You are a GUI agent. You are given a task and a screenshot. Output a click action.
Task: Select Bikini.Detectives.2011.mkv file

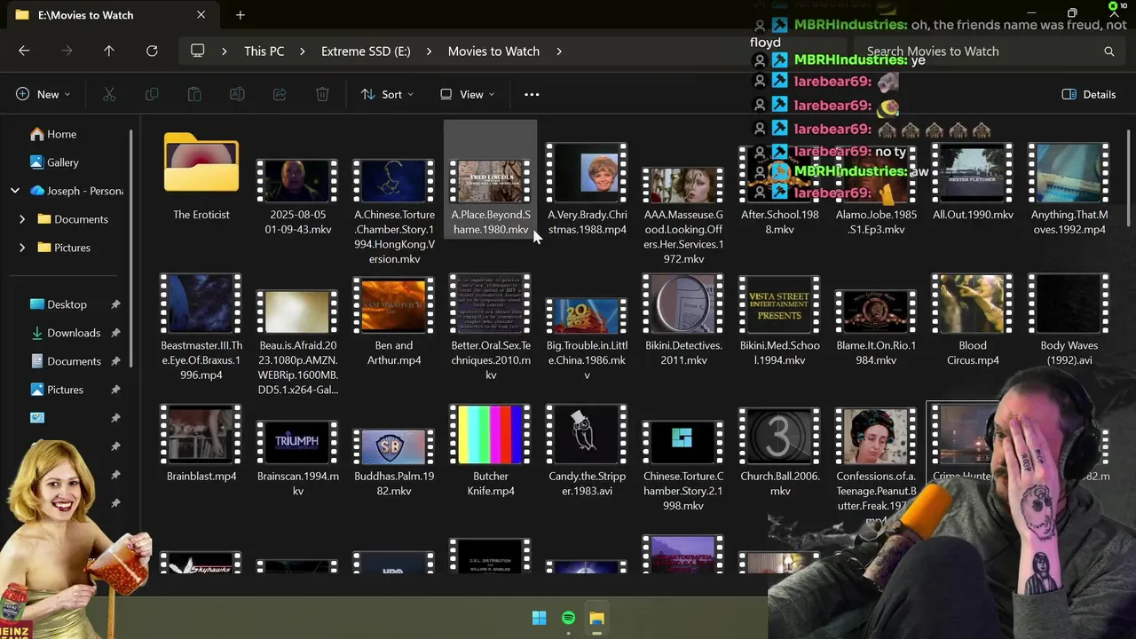tap(682, 321)
